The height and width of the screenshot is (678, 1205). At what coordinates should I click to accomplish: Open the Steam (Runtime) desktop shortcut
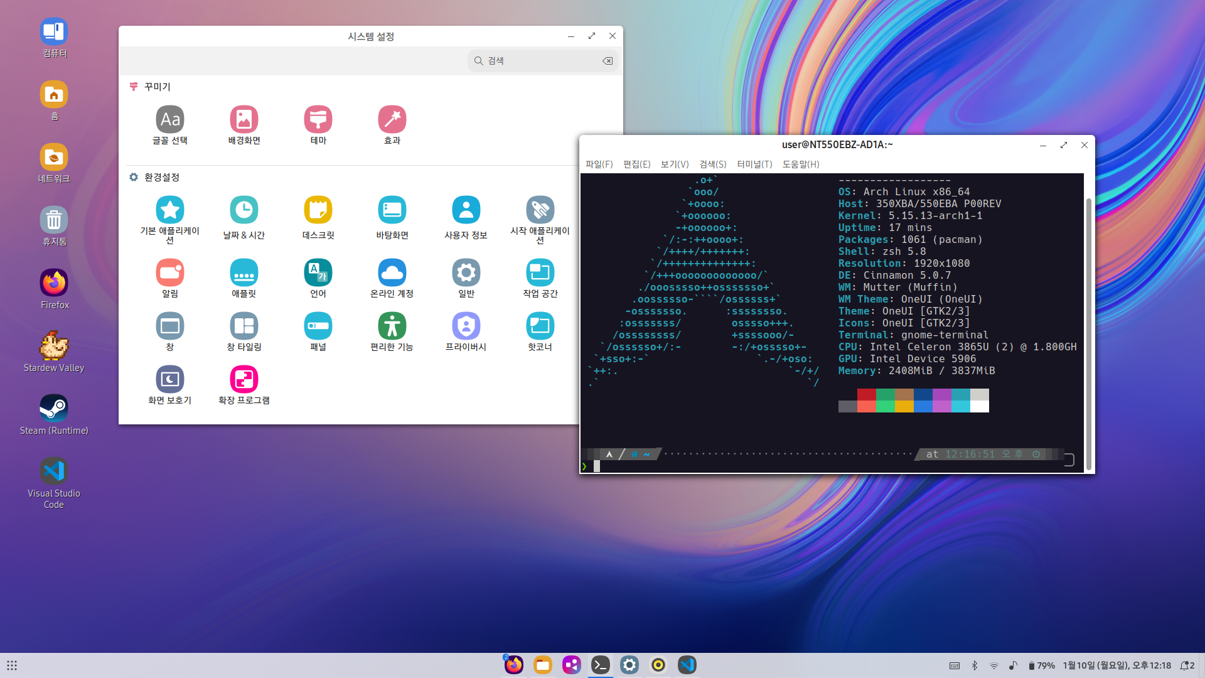pyautogui.click(x=54, y=408)
